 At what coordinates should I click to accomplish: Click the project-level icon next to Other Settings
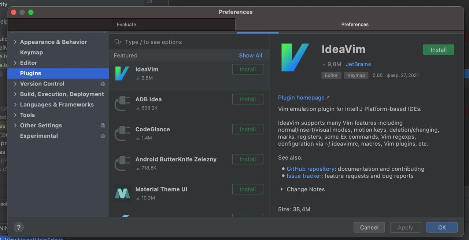point(103,126)
